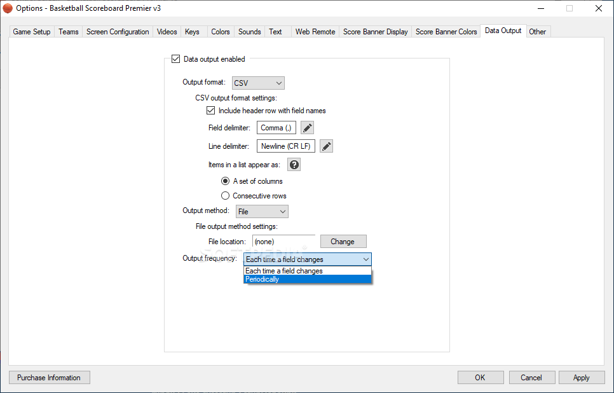
Task: Click the OK button
Action: click(x=481, y=377)
